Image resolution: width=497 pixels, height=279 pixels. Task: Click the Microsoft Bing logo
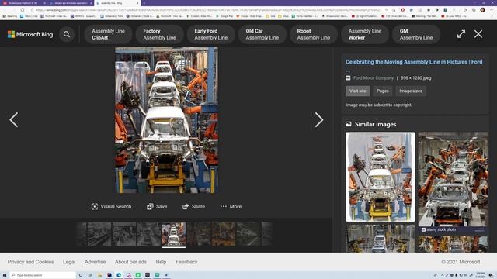[30, 34]
